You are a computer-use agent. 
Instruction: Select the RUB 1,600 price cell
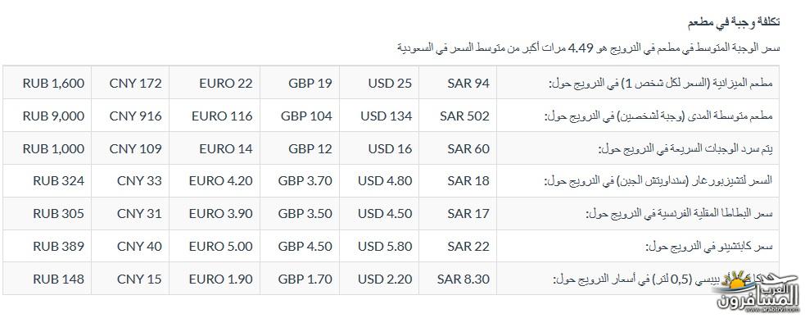tap(47, 83)
